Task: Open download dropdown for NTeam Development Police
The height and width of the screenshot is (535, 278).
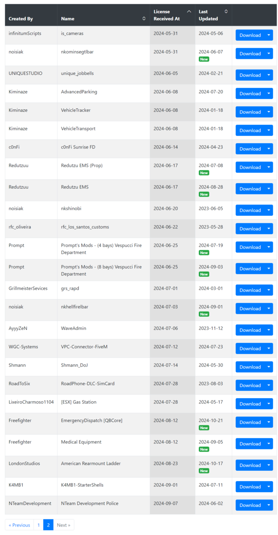Action: click(x=269, y=505)
